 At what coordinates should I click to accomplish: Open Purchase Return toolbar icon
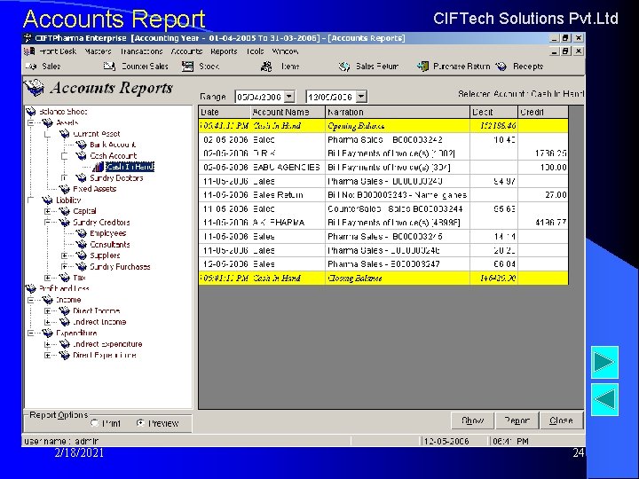click(x=423, y=66)
